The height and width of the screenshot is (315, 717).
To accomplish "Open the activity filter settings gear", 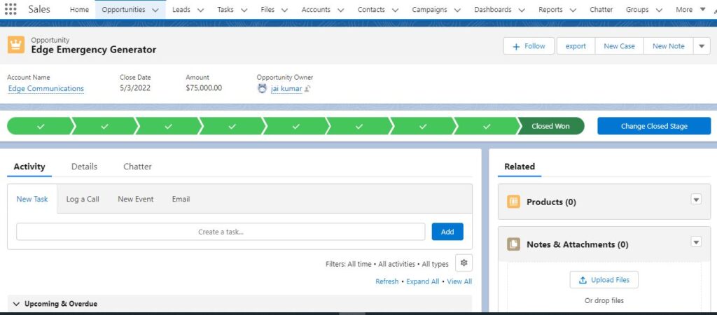I will pos(464,263).
